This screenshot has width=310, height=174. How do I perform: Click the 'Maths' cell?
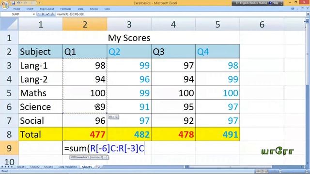(x=41, y=93)
